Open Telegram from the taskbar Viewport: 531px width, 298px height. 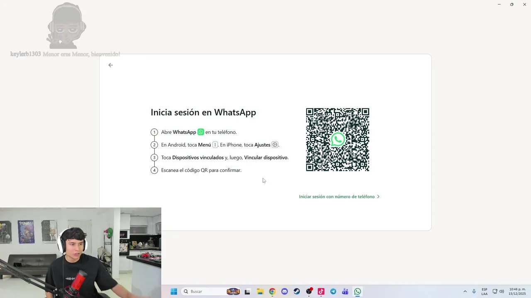click(x=333, y=291)
